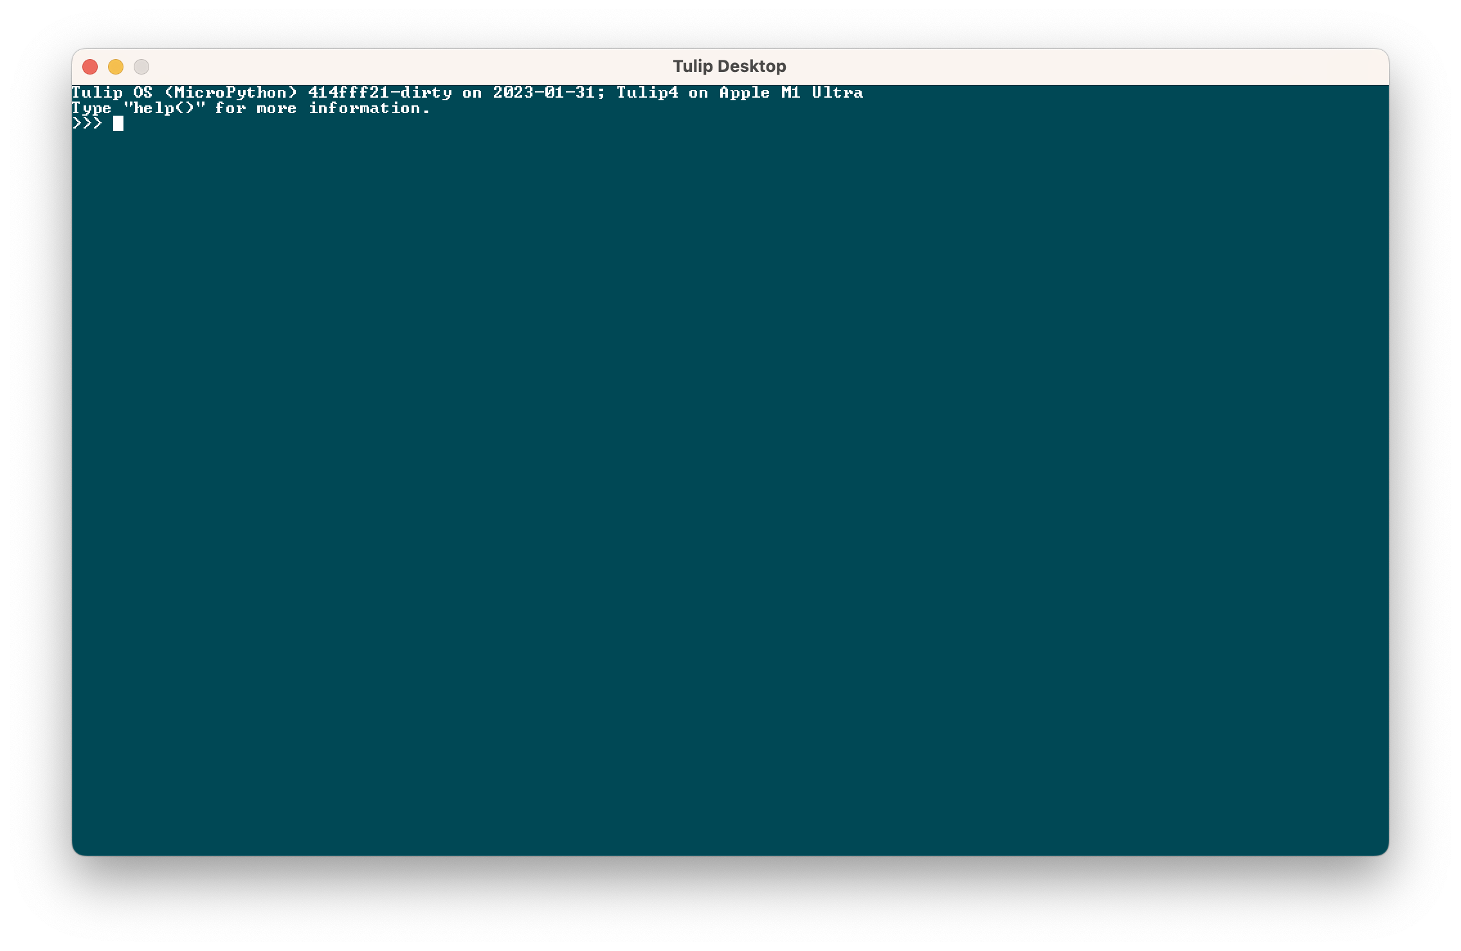Screen dimensions: 1461x951
Task: Click the "Tulip4" text in the terminal
Action: coord(647,93)
